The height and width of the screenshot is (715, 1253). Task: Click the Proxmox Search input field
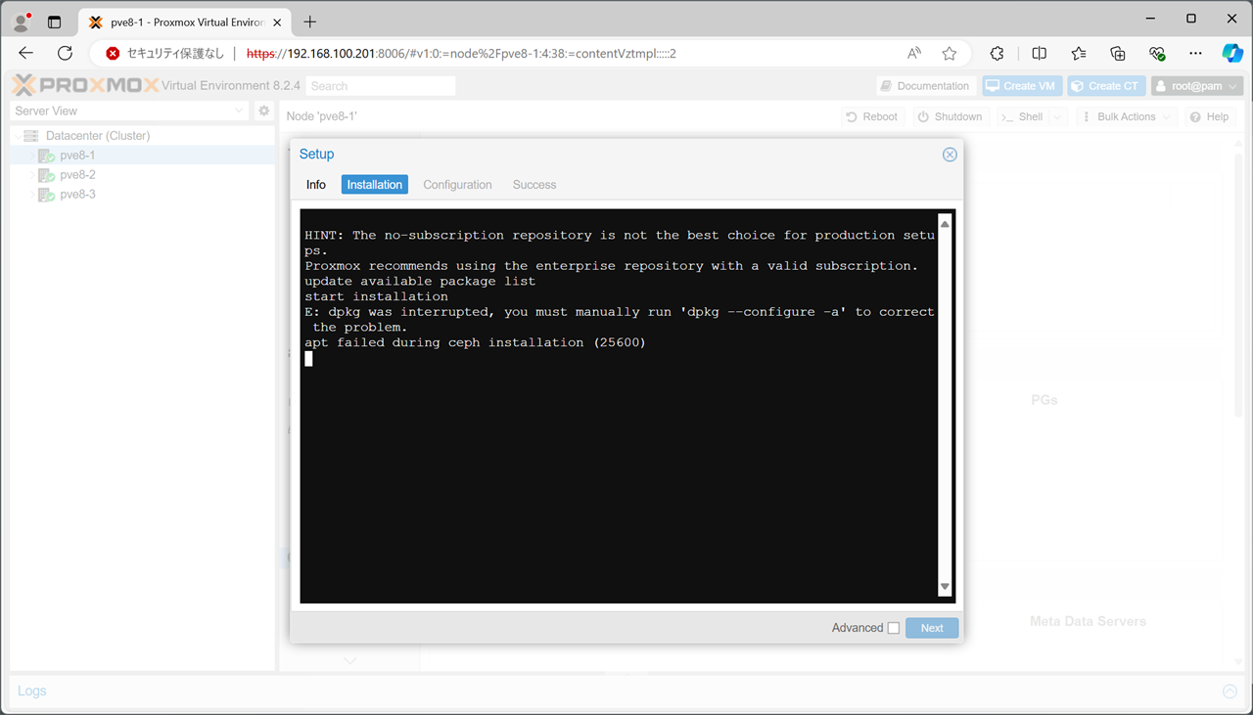[380, 86]
